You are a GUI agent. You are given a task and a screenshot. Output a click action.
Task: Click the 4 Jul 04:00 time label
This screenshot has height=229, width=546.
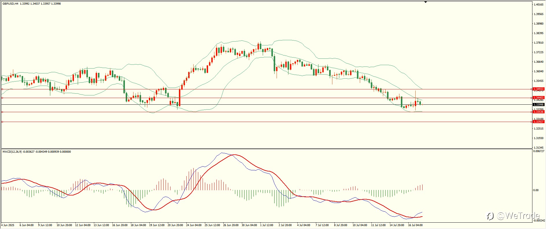pos(304,225)
